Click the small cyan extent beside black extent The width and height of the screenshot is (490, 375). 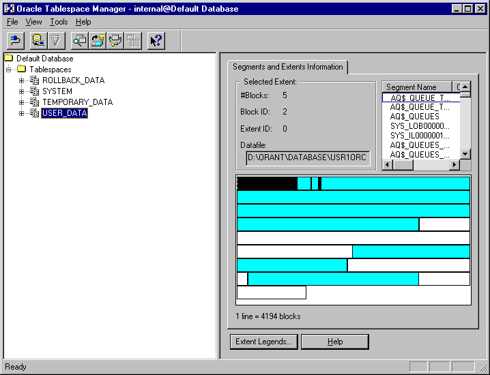point(304,183)
